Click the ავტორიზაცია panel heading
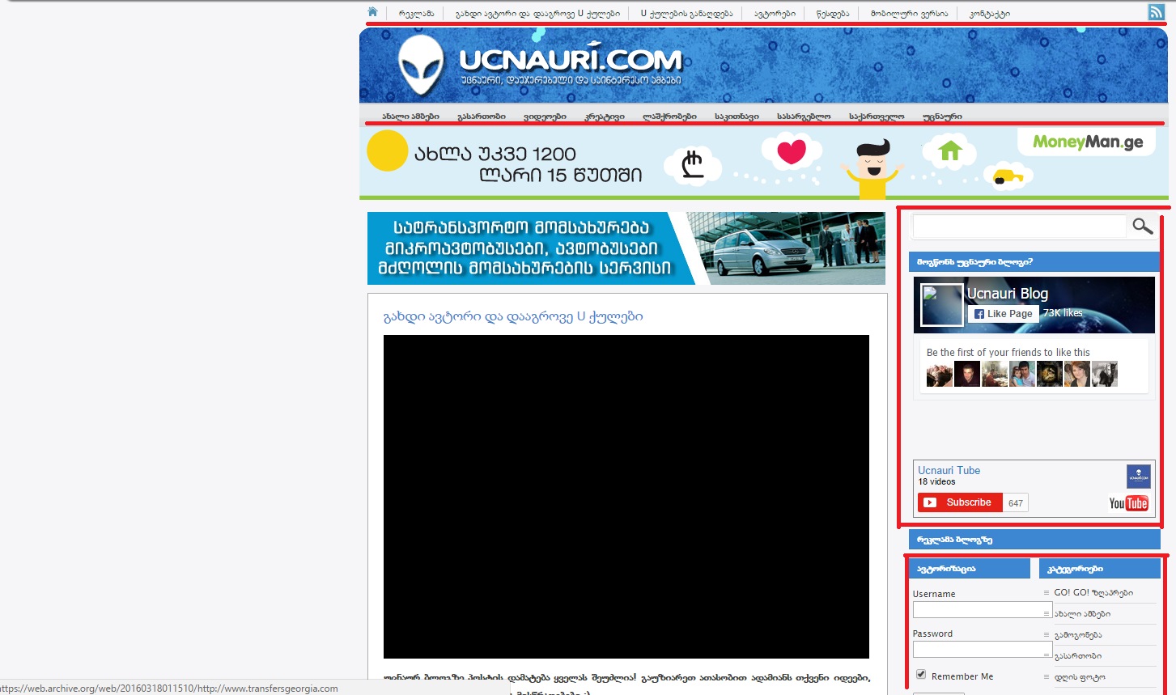 click(x=970, y=569)
